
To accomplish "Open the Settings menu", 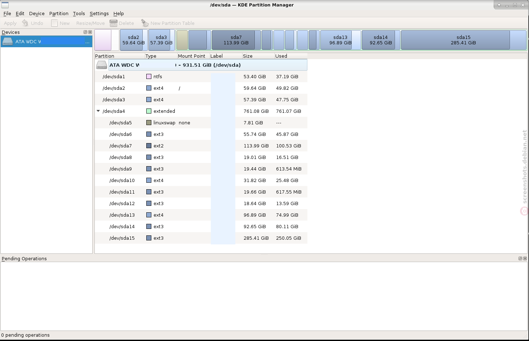I will point(99,13).
